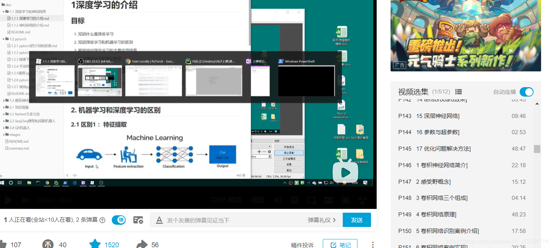Toggle the 弹 danmaku switch
Image resolution: width=552 pixels, height=248 pixels.
tap(119, 220)
